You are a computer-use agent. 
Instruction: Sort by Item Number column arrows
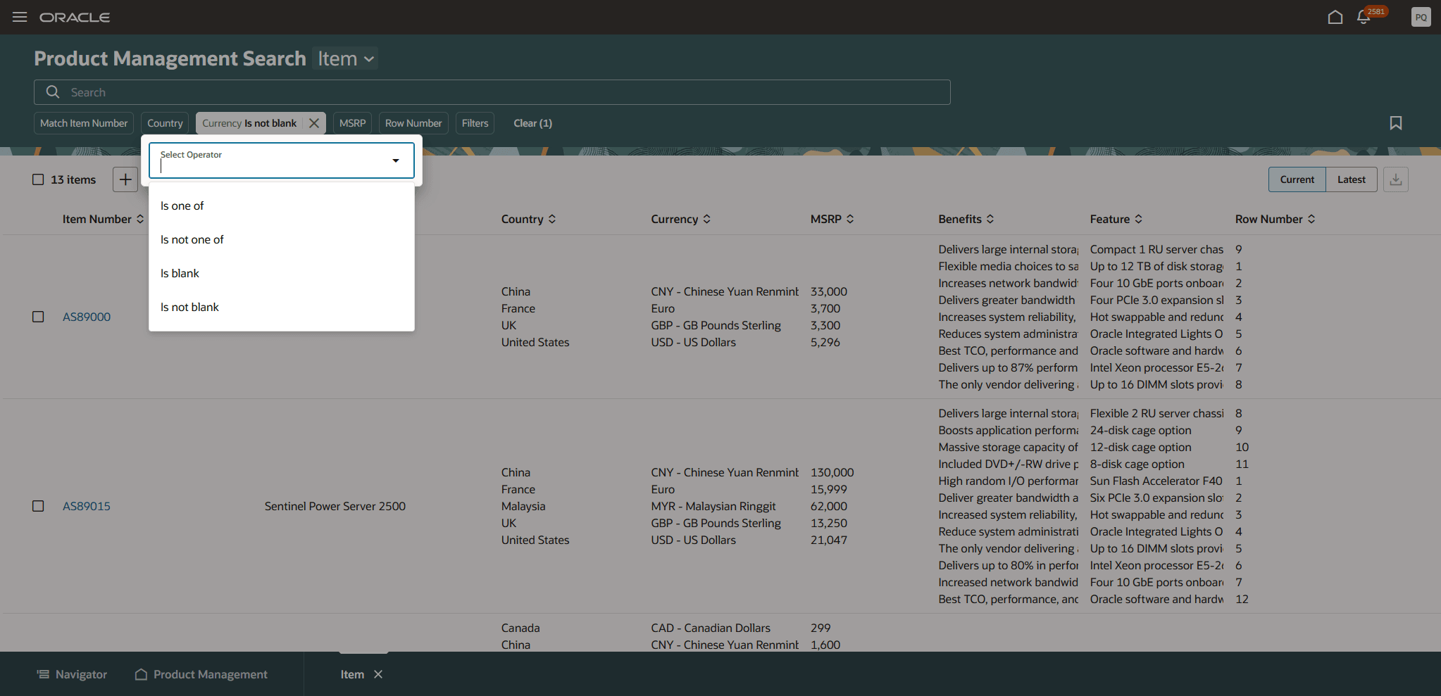click(x=140, y=219)
